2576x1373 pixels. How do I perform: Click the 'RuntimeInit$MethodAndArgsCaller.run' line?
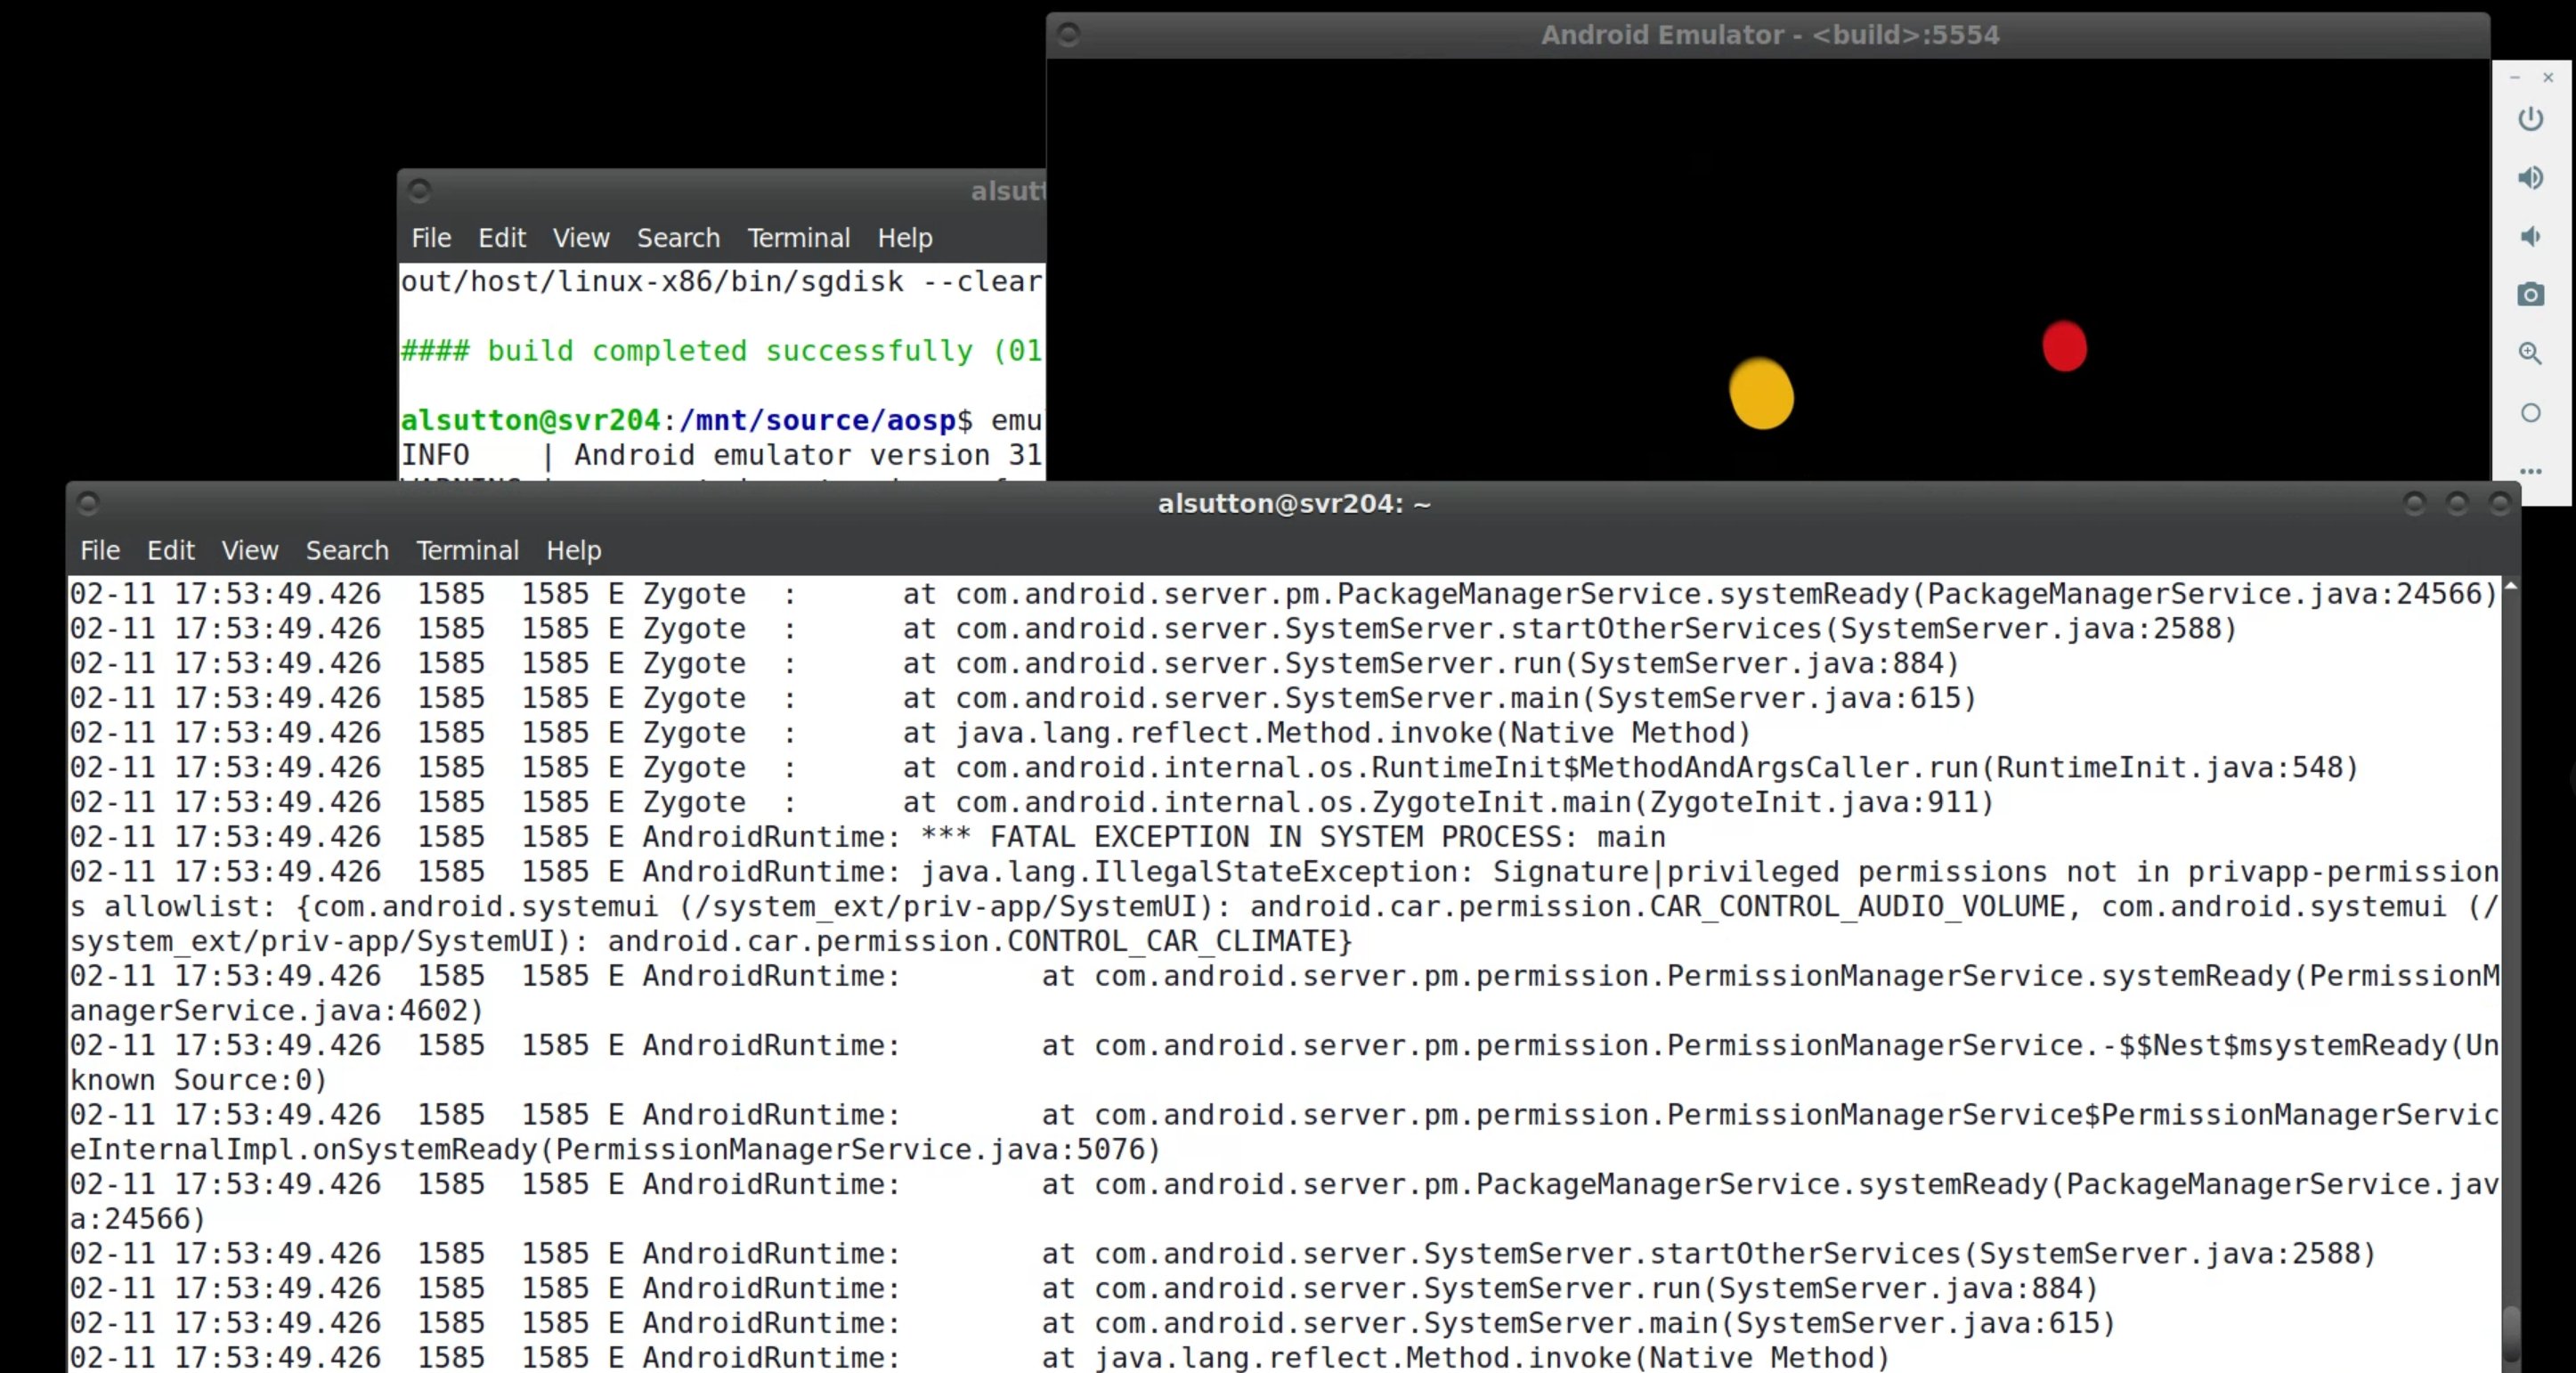point(1214,768)
